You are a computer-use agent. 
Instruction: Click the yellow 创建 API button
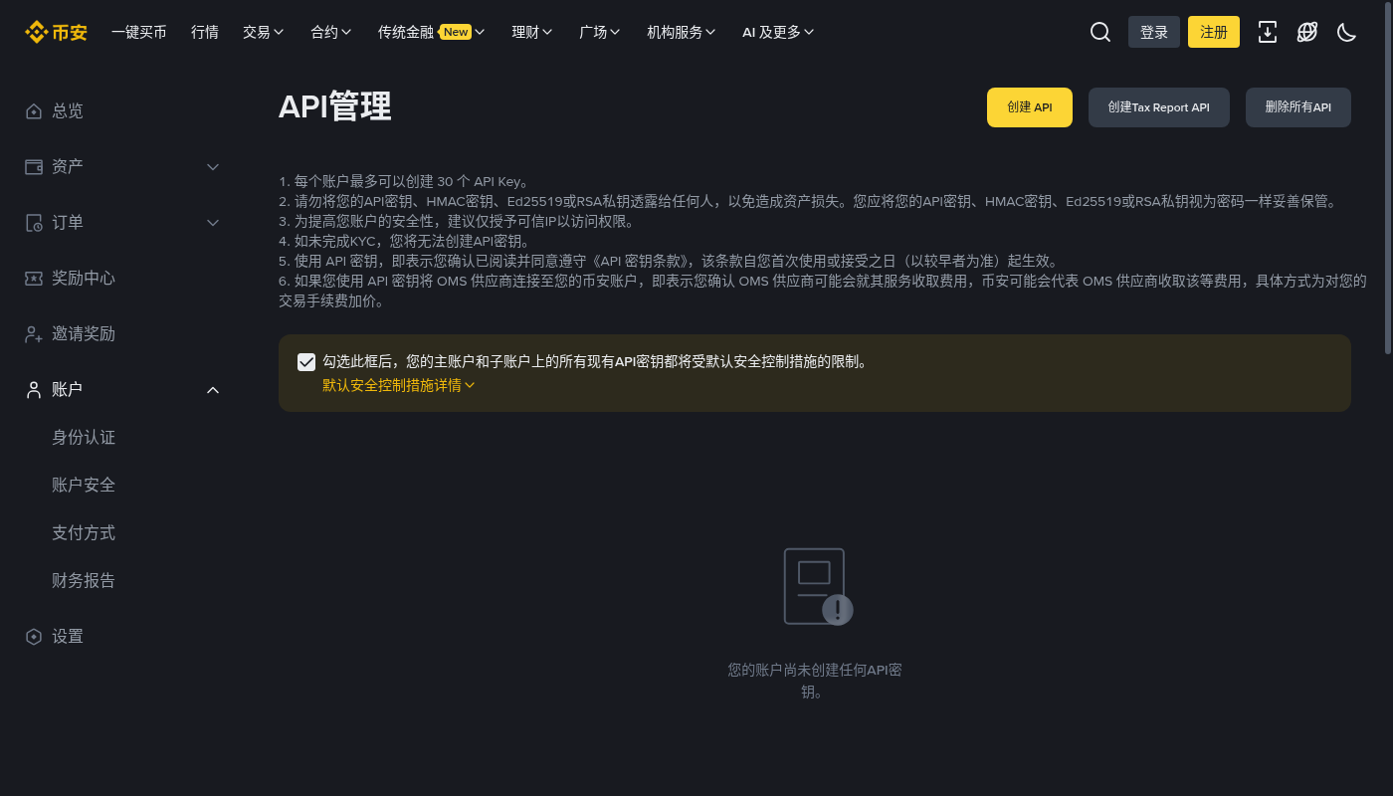[x=1030, y=107]
